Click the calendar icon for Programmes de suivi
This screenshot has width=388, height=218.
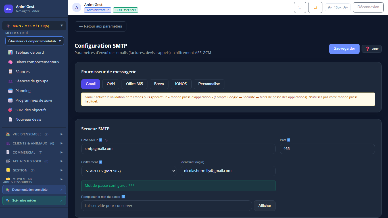coord(10,100)
